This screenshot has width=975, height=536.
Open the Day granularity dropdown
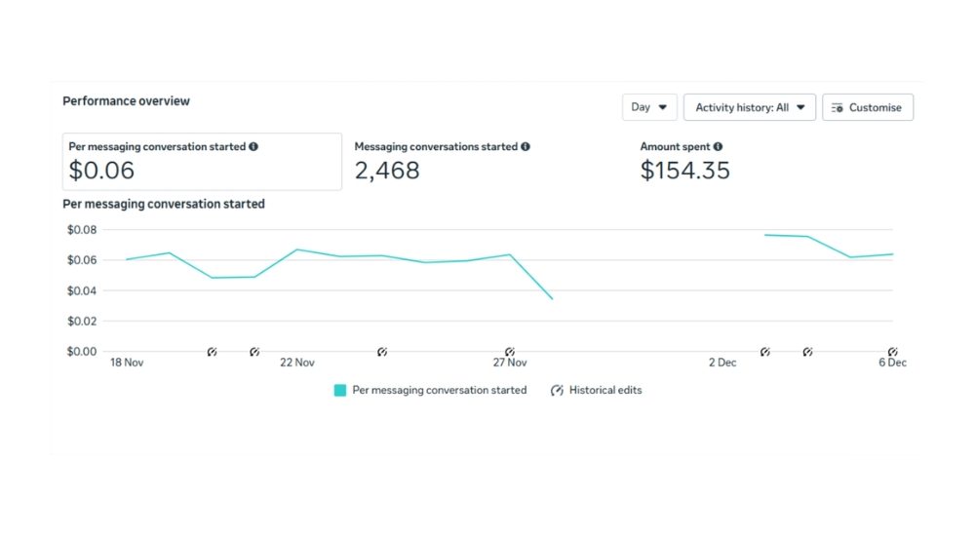click(649, 107)
